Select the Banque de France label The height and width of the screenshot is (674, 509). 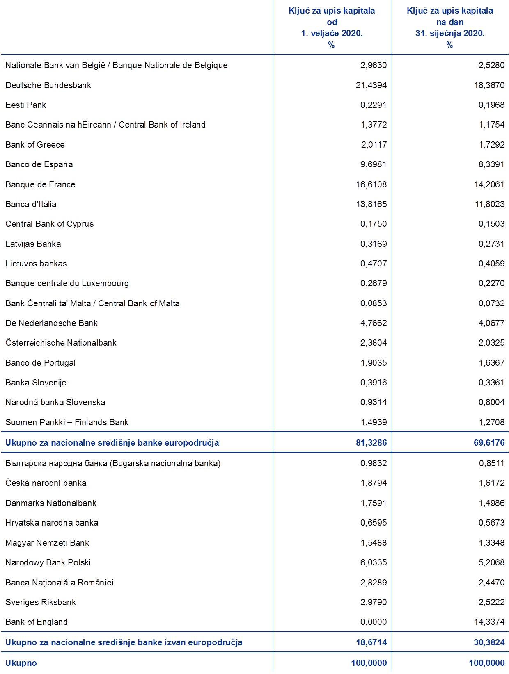(41, 184)
